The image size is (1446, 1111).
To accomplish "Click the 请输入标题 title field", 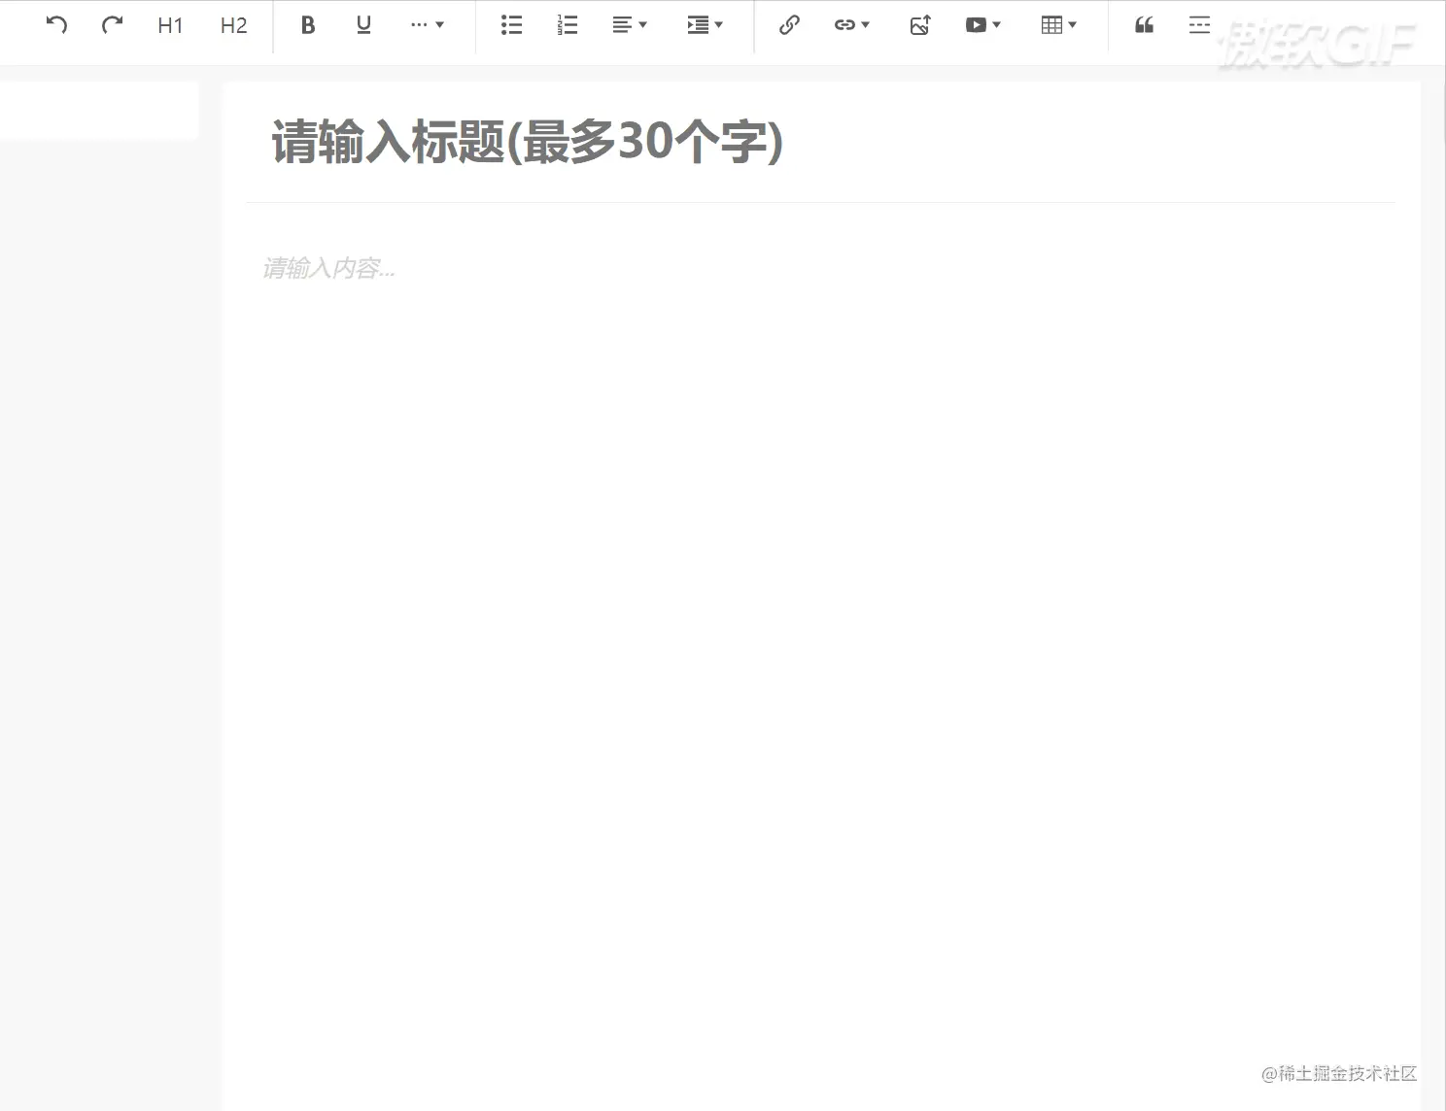I will click(527, 143).
